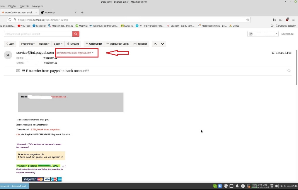This screenshot has height=190, width=298.
Task: Show site security lock info
Action: [15, 20]
